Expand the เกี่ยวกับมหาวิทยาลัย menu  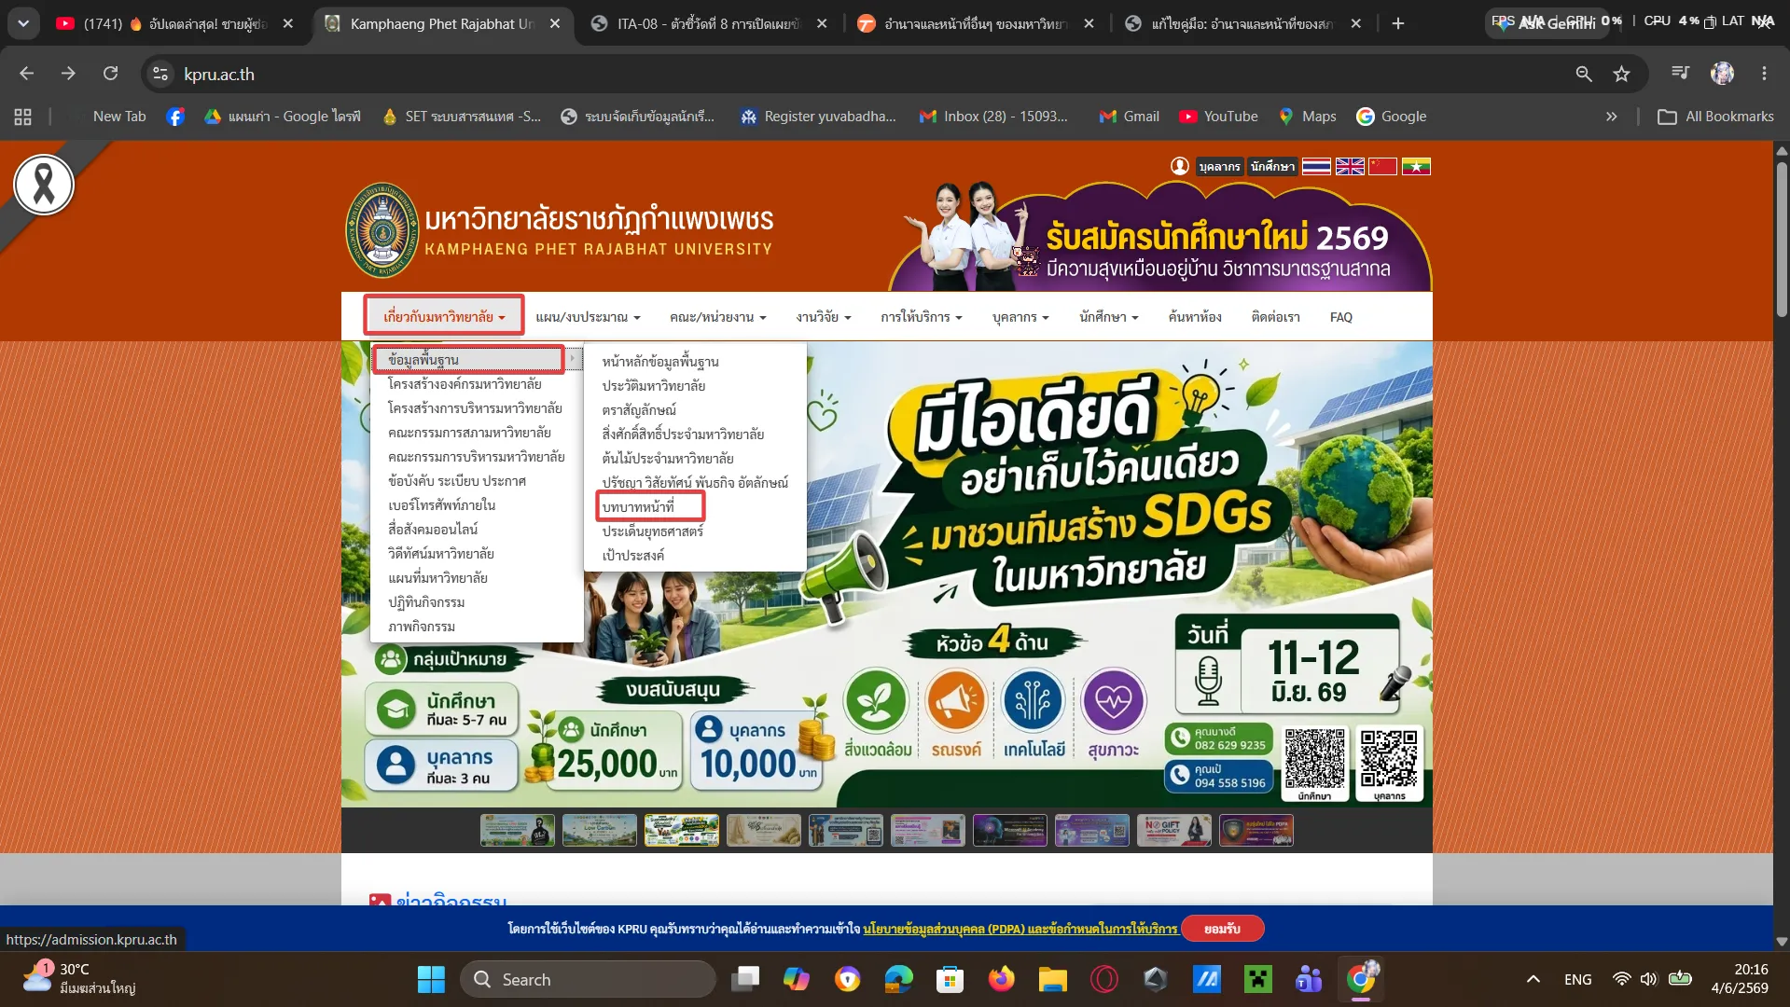click(444, 317)
